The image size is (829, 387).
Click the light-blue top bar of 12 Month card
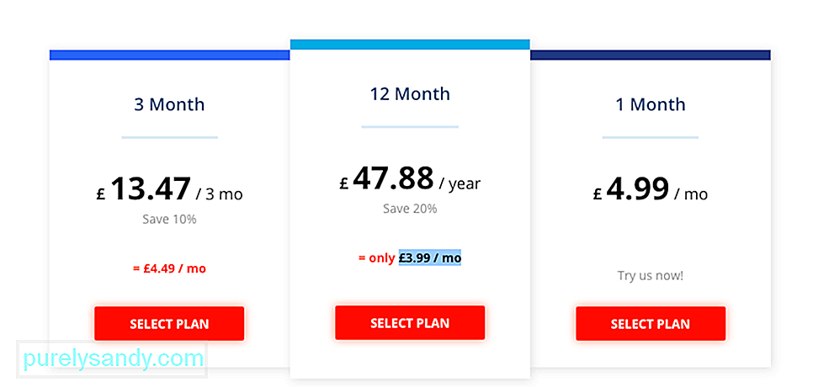pyautogui.click(x=410, y=45)
